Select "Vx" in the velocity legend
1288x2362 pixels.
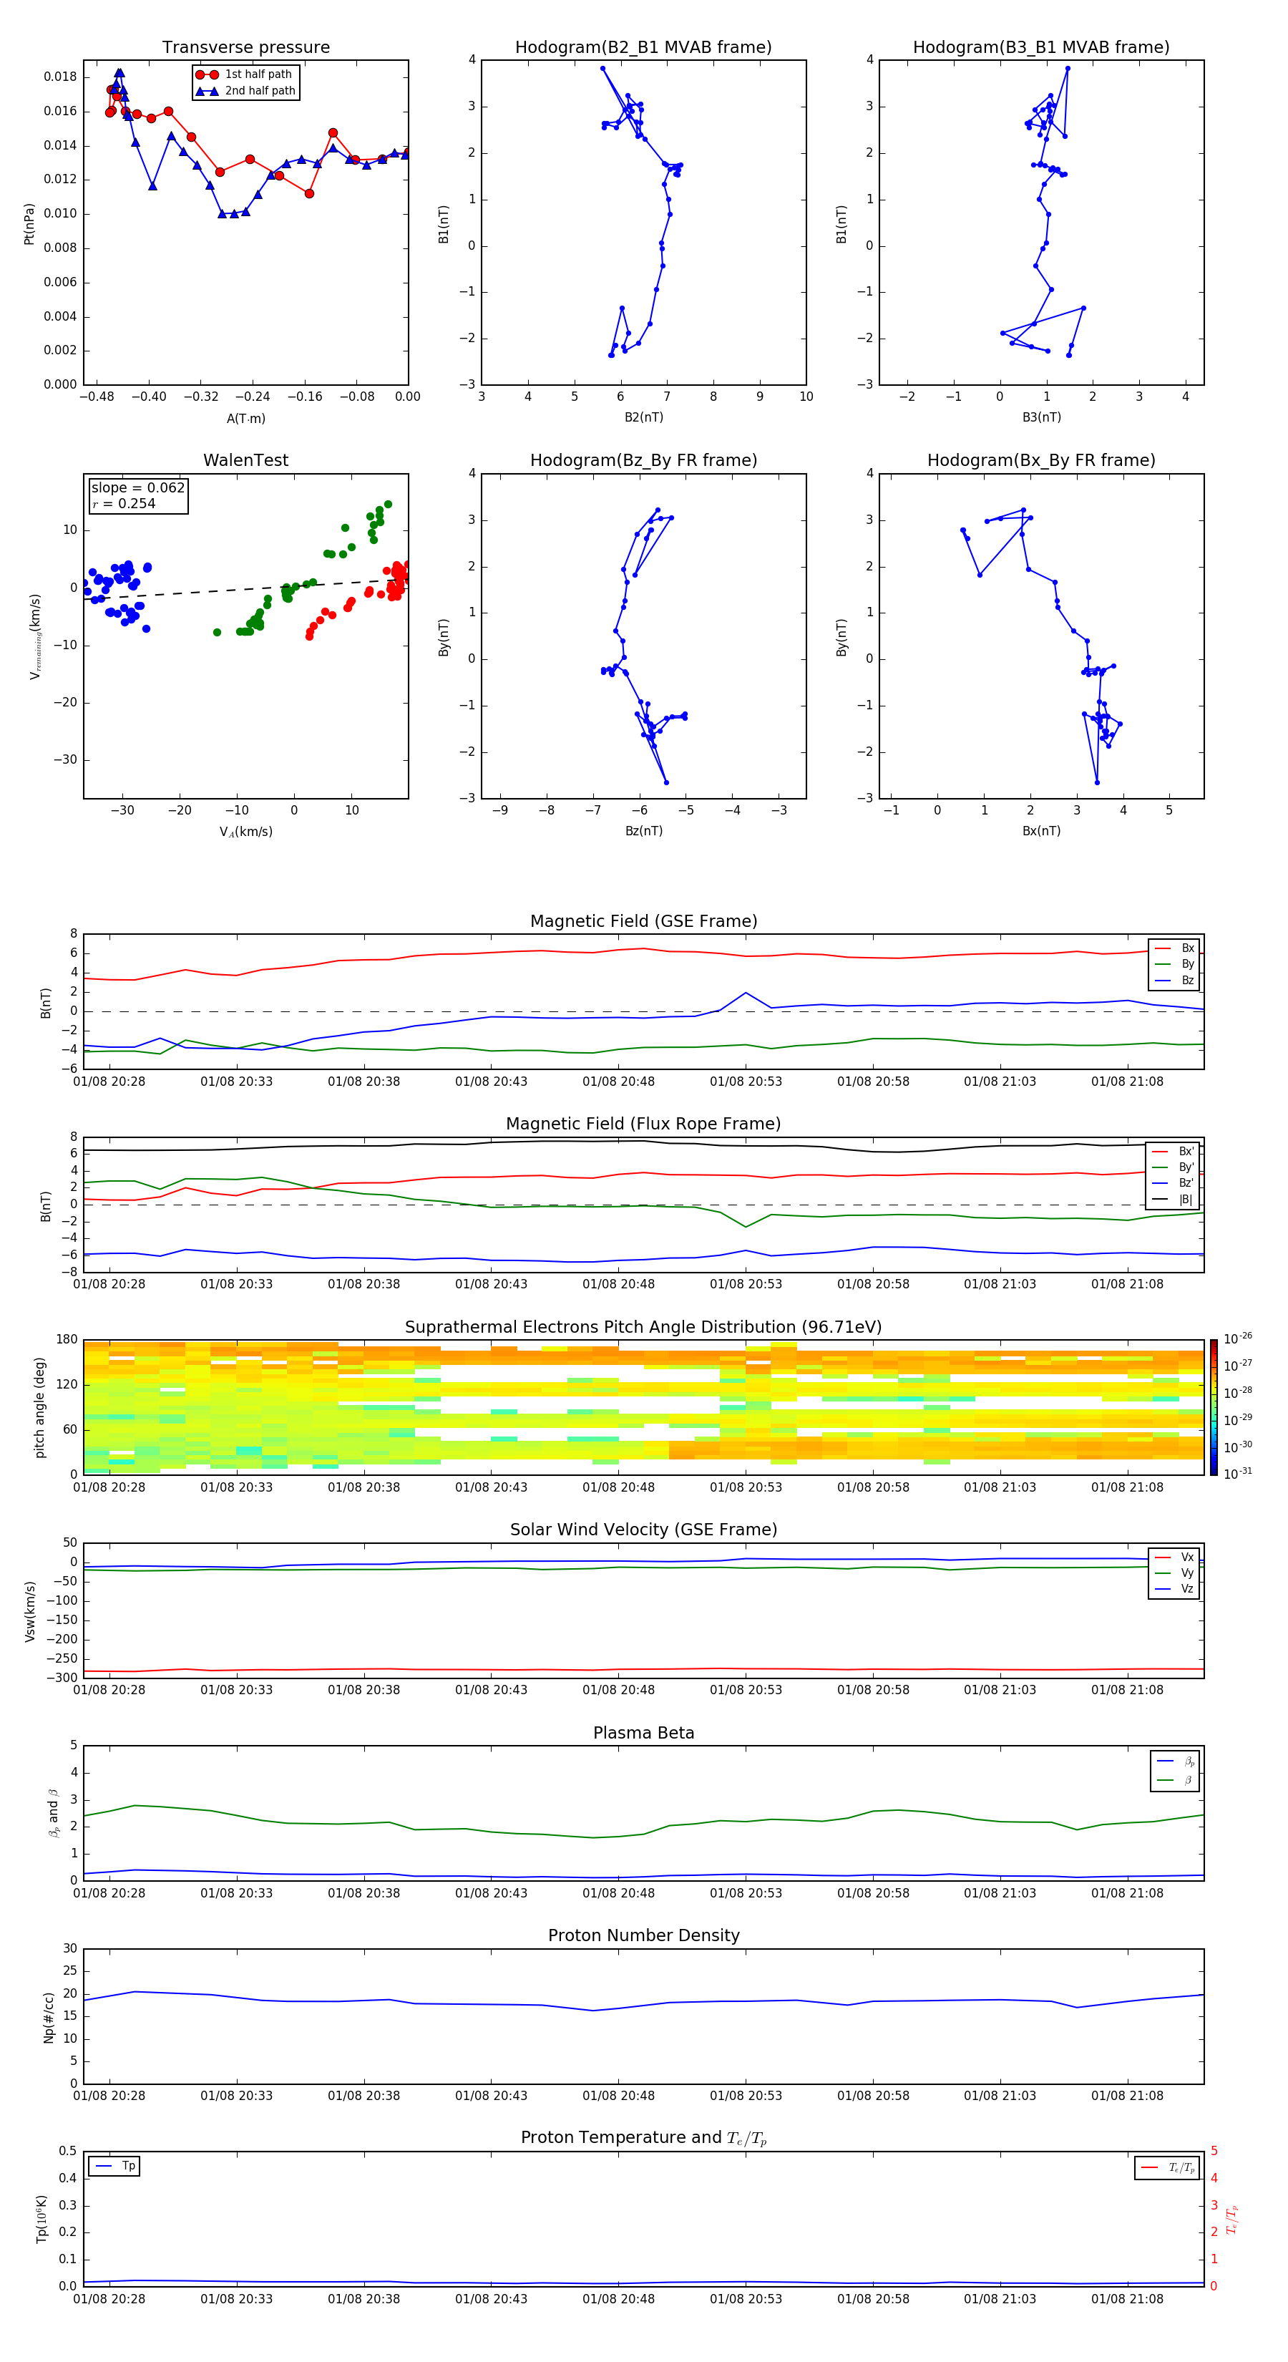(x=1174, y=1557)
